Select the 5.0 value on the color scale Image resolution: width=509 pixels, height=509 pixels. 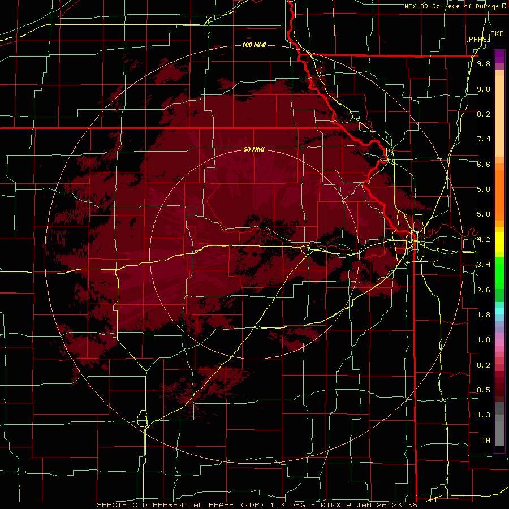coord(484,214)
